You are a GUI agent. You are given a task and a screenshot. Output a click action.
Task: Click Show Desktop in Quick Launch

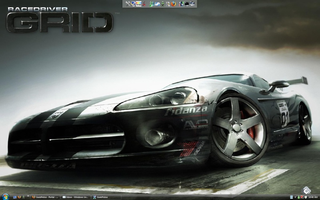pyautogui.click(x=15, y=197)
